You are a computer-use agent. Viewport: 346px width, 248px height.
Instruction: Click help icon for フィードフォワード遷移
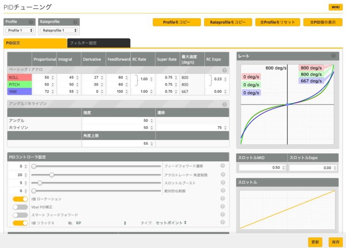pyautogui.click(x=222, y=166)
